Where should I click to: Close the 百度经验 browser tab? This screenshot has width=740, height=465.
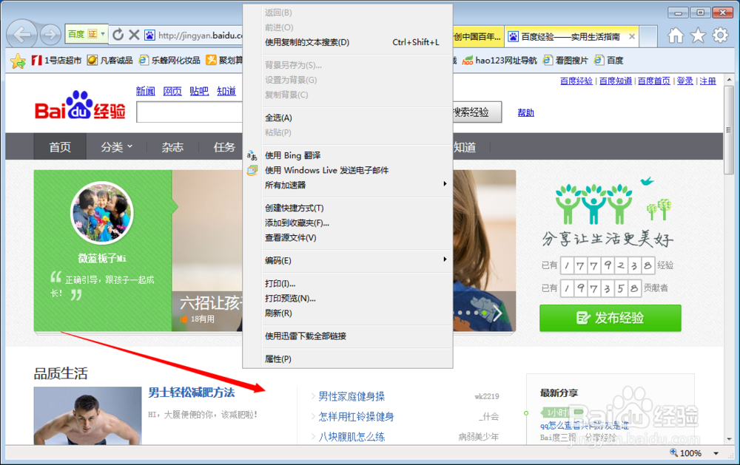(632, 36)
